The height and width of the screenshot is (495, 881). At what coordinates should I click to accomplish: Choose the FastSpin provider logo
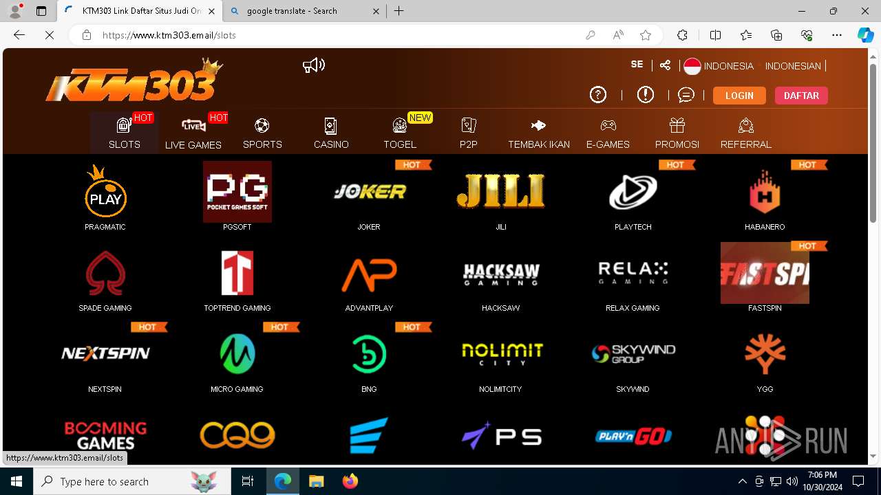(x=765, y=273)
